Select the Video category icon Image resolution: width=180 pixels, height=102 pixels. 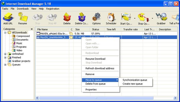click(x=14, y=50)
